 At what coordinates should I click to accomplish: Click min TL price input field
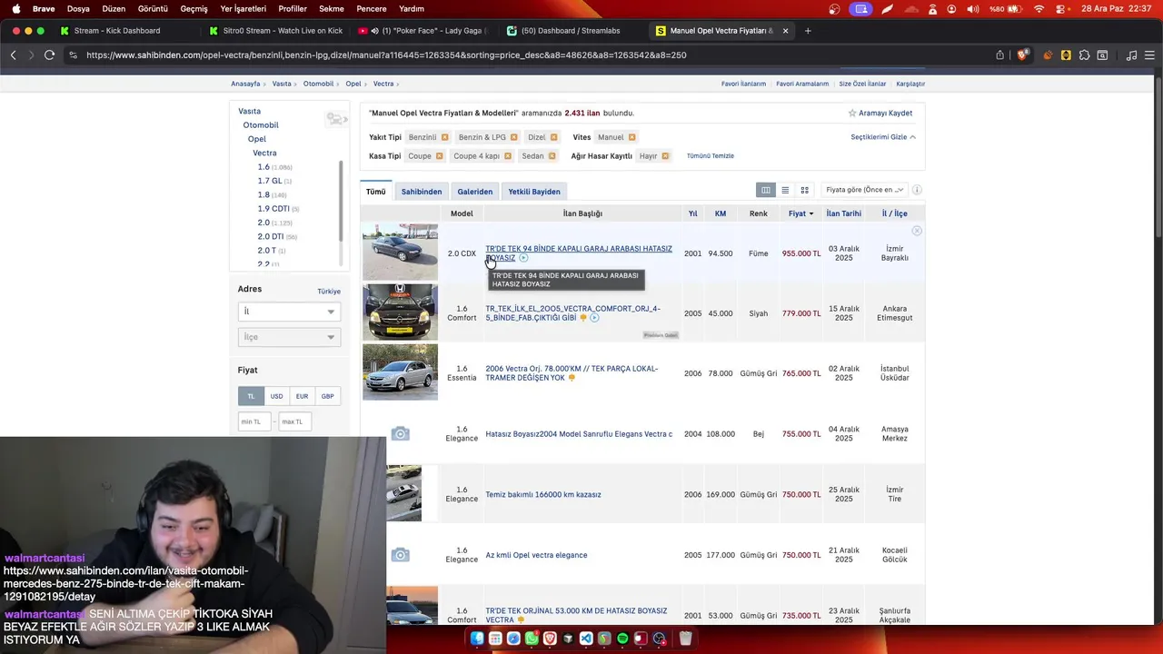pos(254,421)
